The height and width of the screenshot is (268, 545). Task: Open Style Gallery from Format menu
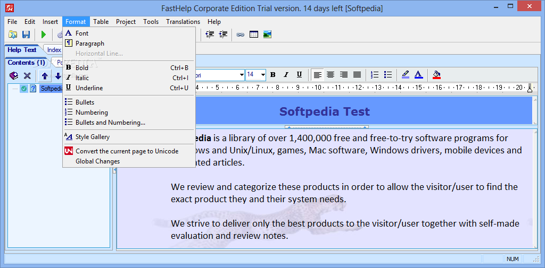[129, 136]
